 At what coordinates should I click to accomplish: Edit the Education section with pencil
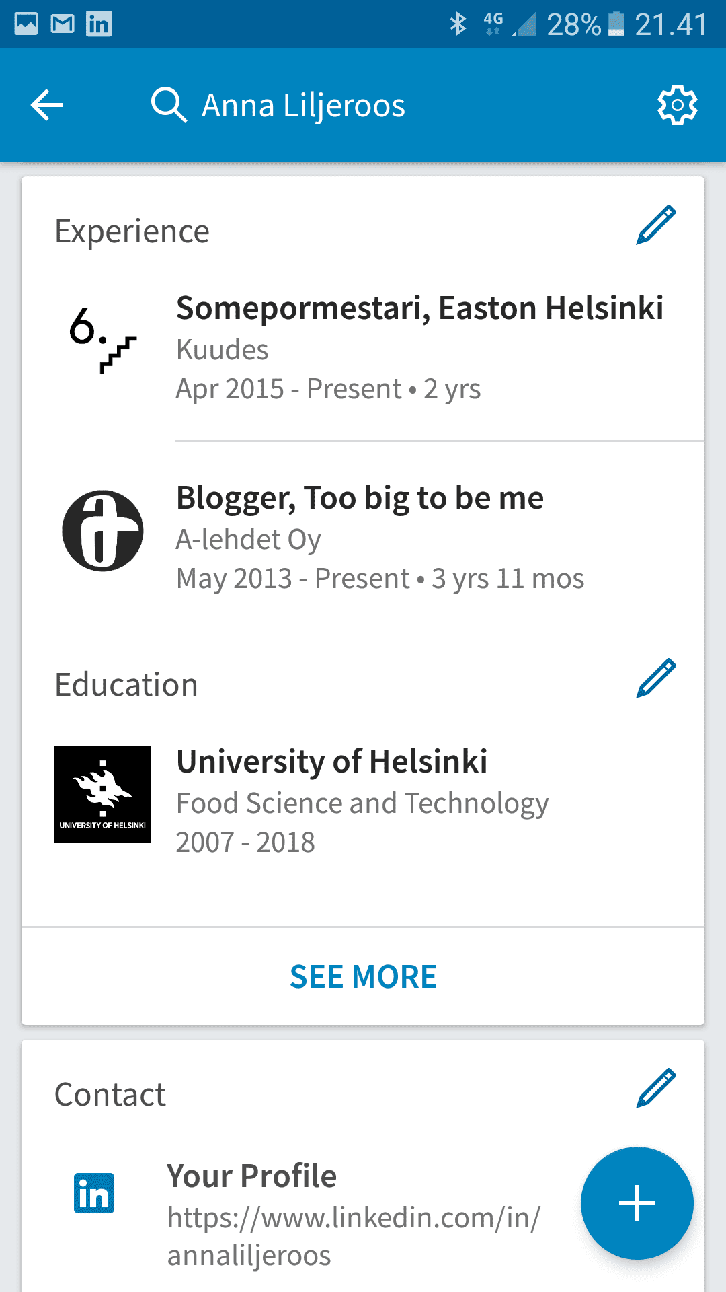click(655, 678)
